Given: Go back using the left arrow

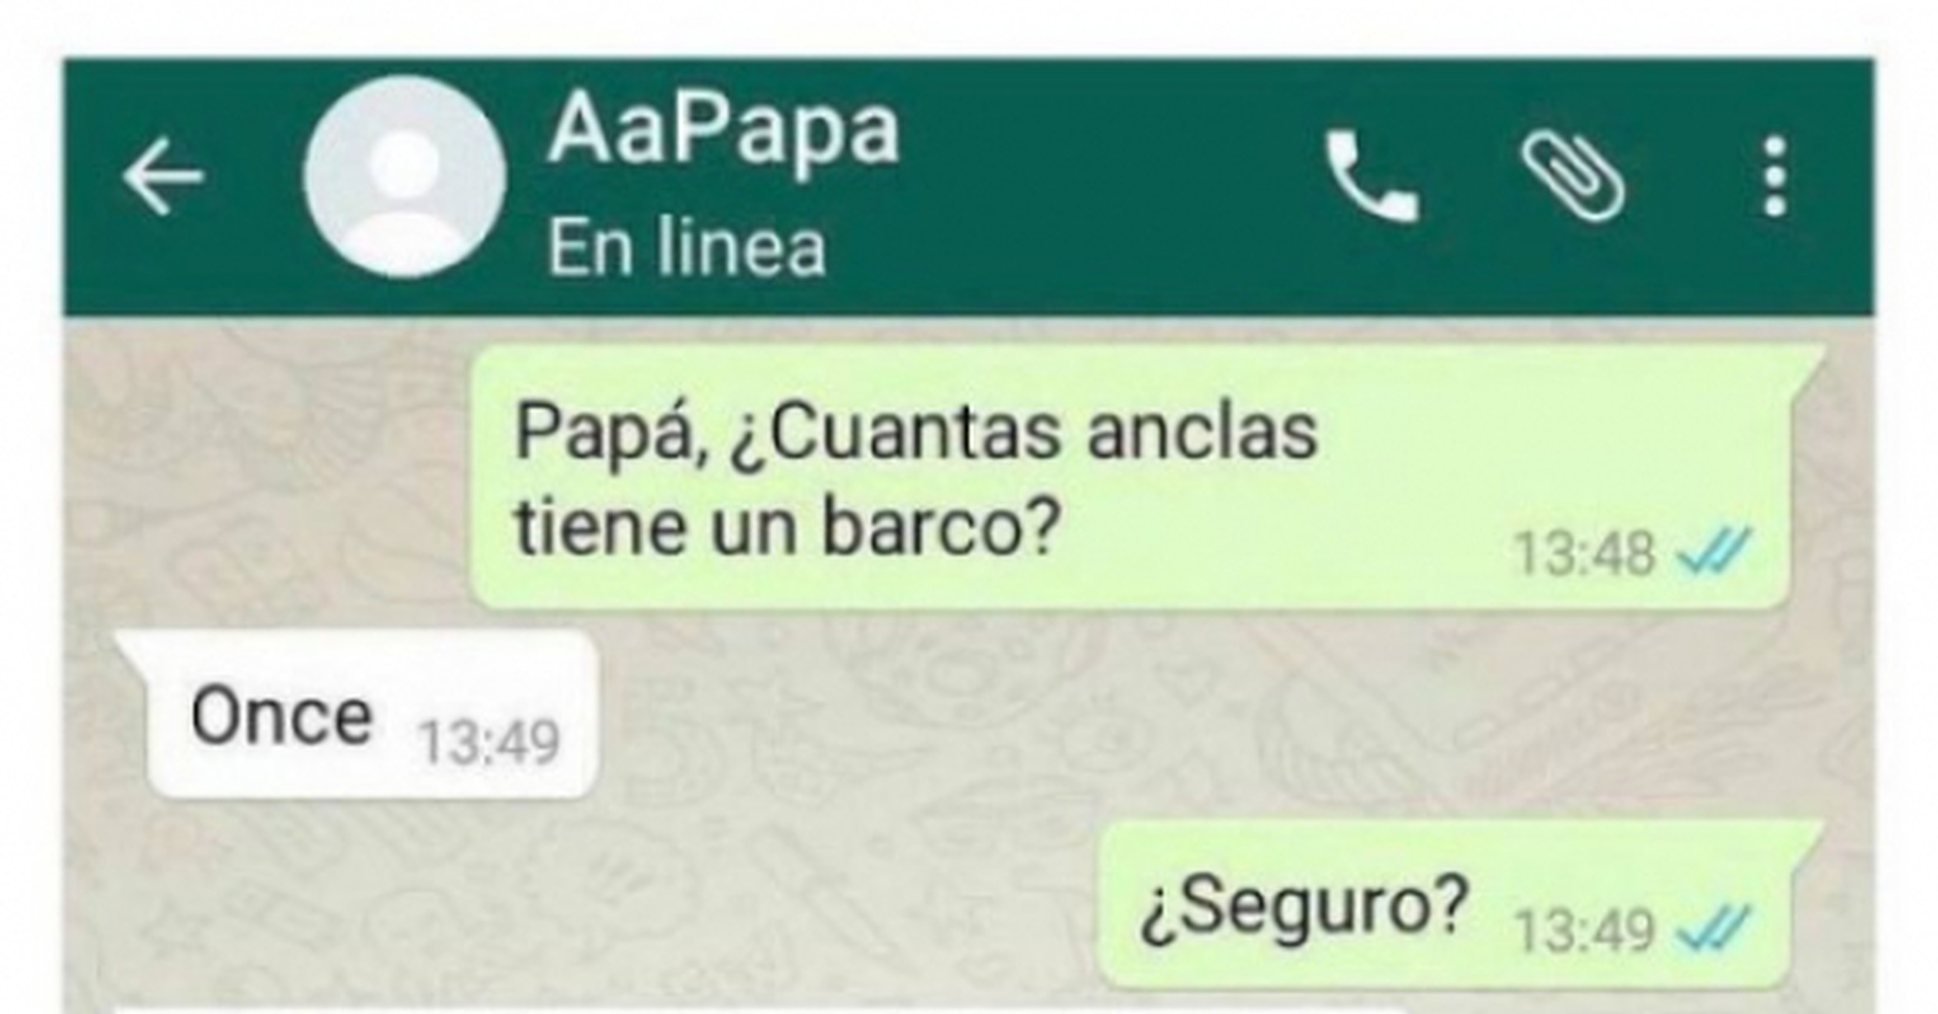Looking at the screenshot, I should point(162,176).
